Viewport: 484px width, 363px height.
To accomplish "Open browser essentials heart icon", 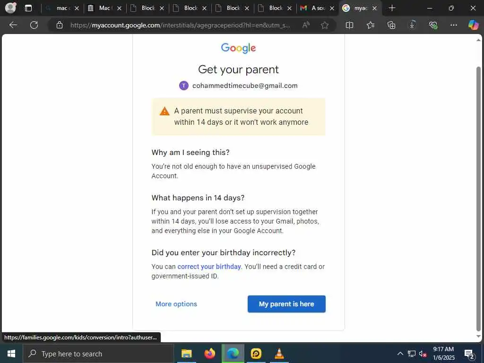I will click(433, 25).
